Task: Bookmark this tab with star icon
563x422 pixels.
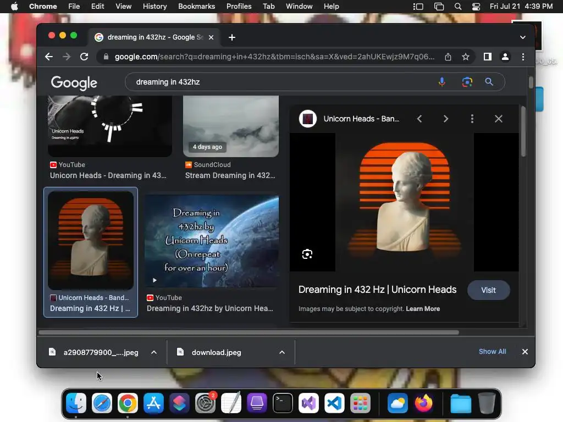Action: [466, 57]
